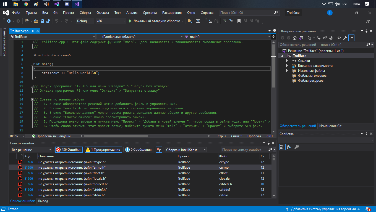Expand the Внешние зависимости node
376x212 pixels.
point(287,66)
